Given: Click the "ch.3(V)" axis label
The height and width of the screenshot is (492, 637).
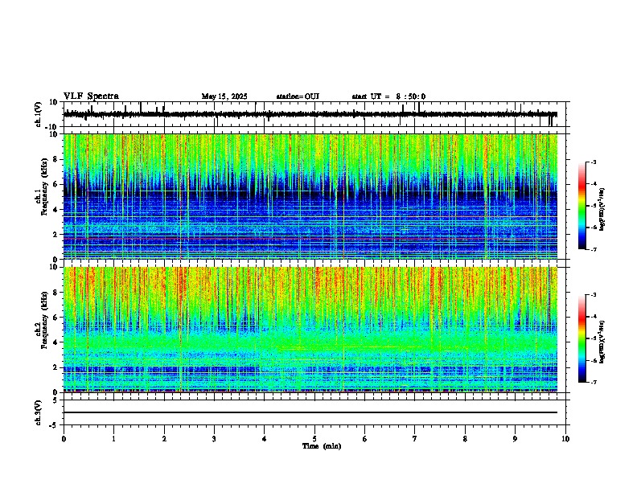Looking at the screenshot, I should point(39,413).
